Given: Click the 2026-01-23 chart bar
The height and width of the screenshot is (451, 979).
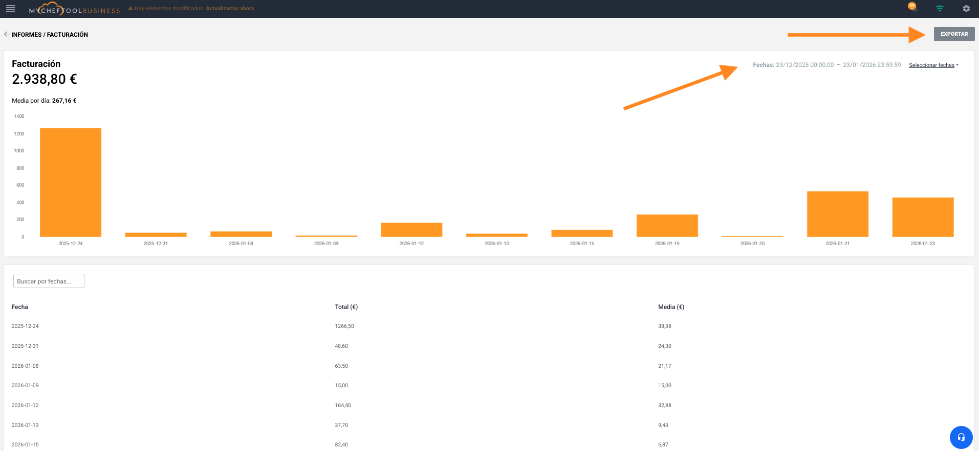Looking at the screenshot, I should click(x=923, y=217).
